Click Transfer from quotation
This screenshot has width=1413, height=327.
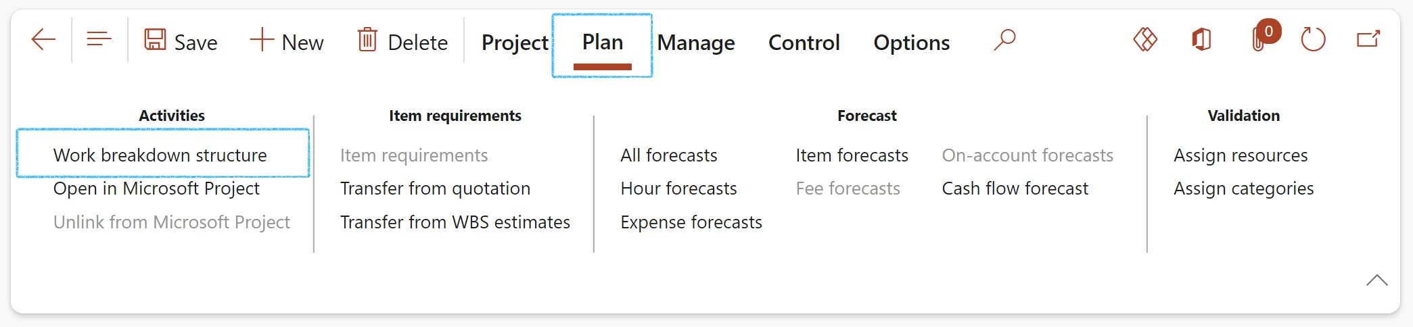[x=435, y=188]
